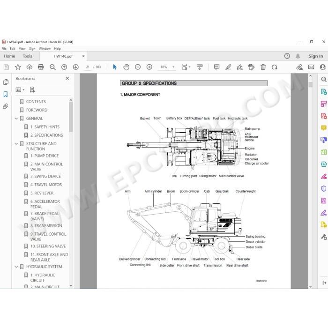Click the Save file icon in toolbar
Viewport: 328px width, 328px height.
6,67
